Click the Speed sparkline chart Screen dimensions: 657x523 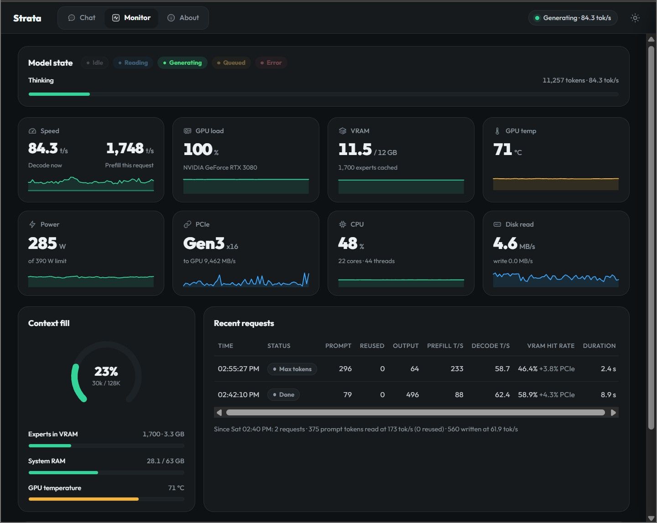click(x=91, y=184)
